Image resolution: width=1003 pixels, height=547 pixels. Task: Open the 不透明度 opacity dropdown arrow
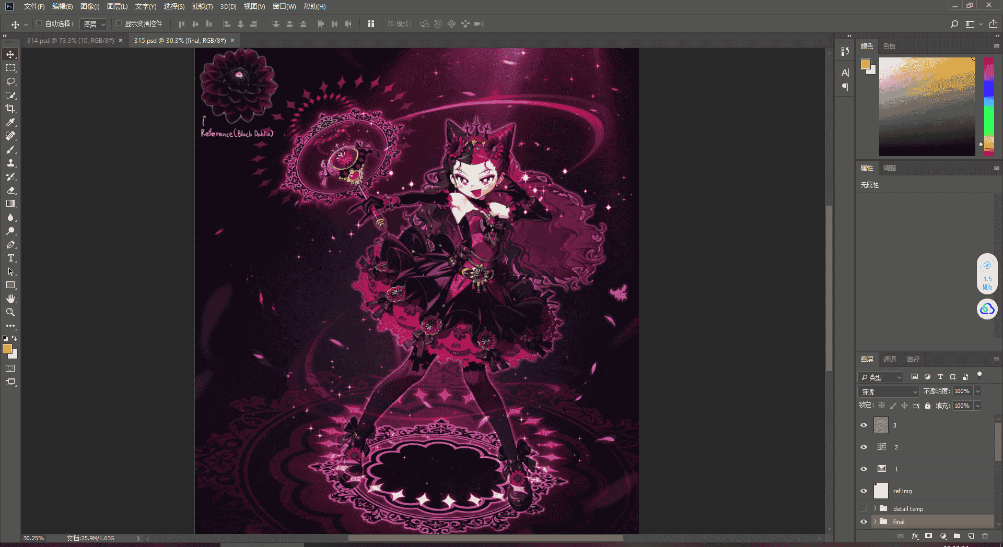(978, 391)
